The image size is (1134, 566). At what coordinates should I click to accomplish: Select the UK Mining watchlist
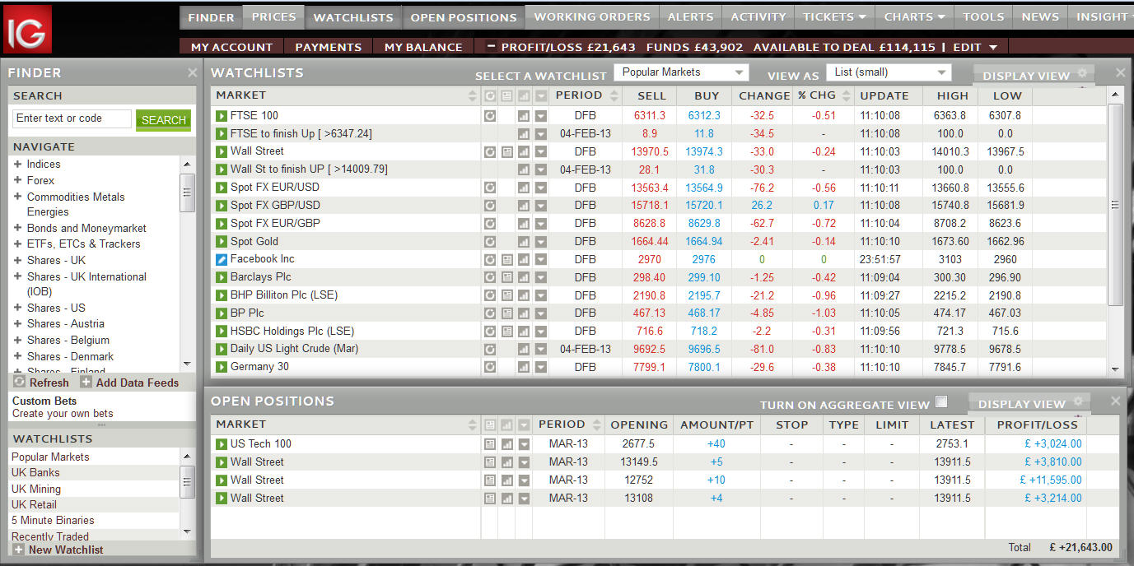tap(36, 489)
